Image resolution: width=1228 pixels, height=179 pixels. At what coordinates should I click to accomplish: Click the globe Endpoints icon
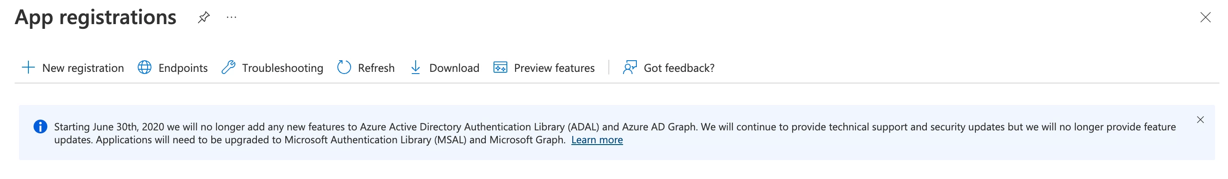[145, 67]
